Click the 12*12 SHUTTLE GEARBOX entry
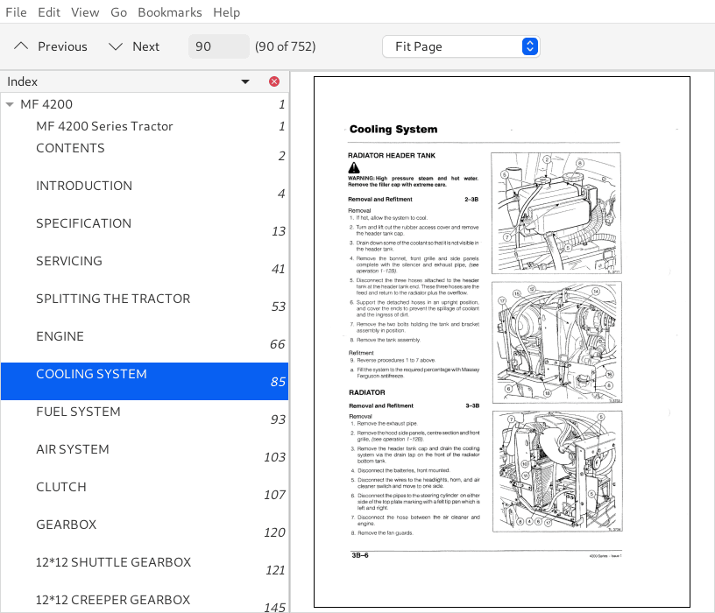Screen dimensions: 715x613 click(x=113, y=562)
